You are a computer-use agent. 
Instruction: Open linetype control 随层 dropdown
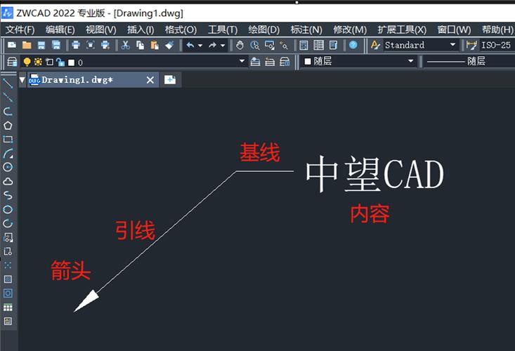pyautogui.click(x=469, y=61)
